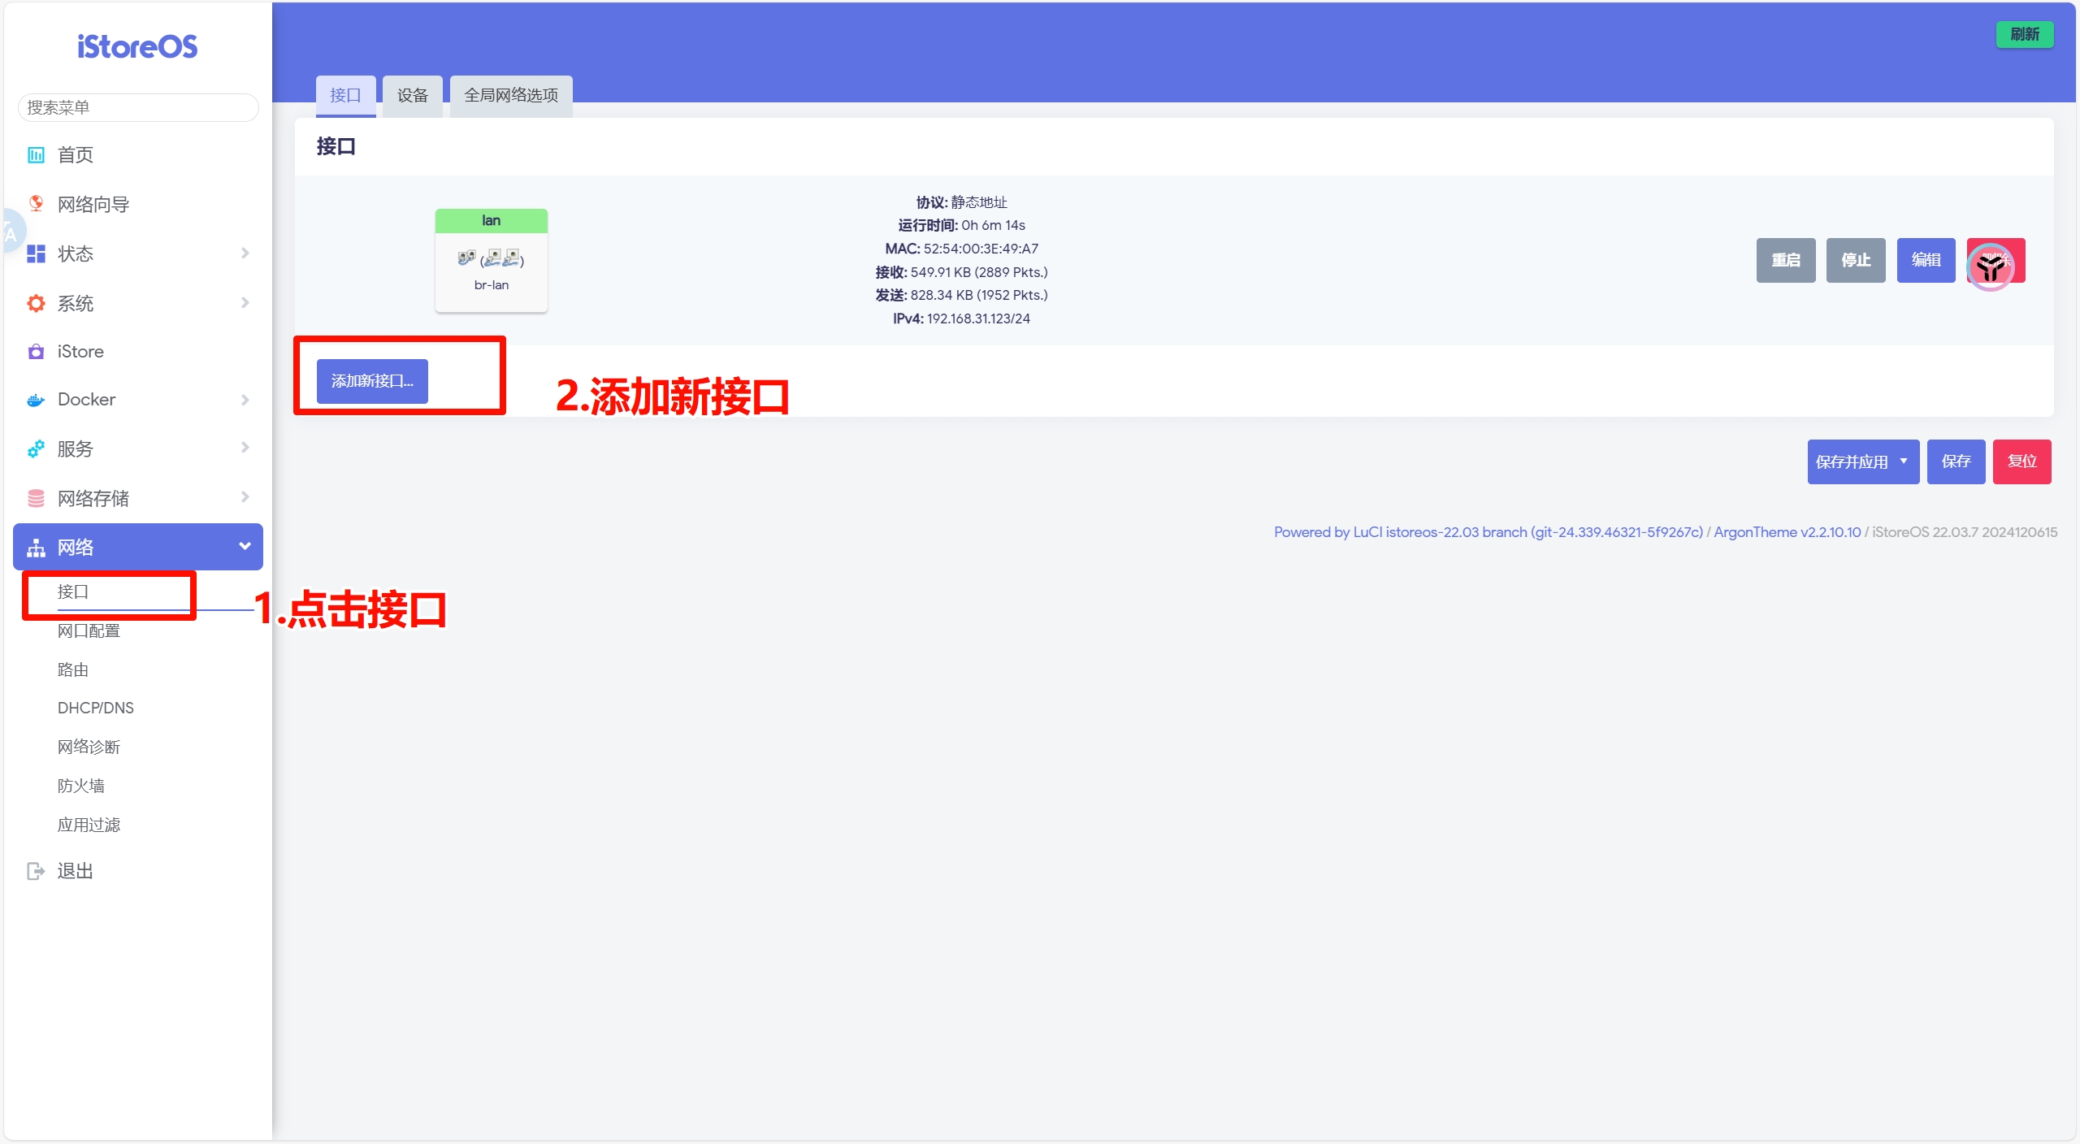Collapse the 网络 menu section

(x=245, y=546)
